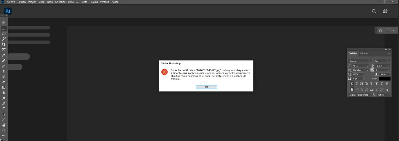Click the text Color swatch
Screen dimensions: 399x141
pyautogui.click(x=385, y=78)
